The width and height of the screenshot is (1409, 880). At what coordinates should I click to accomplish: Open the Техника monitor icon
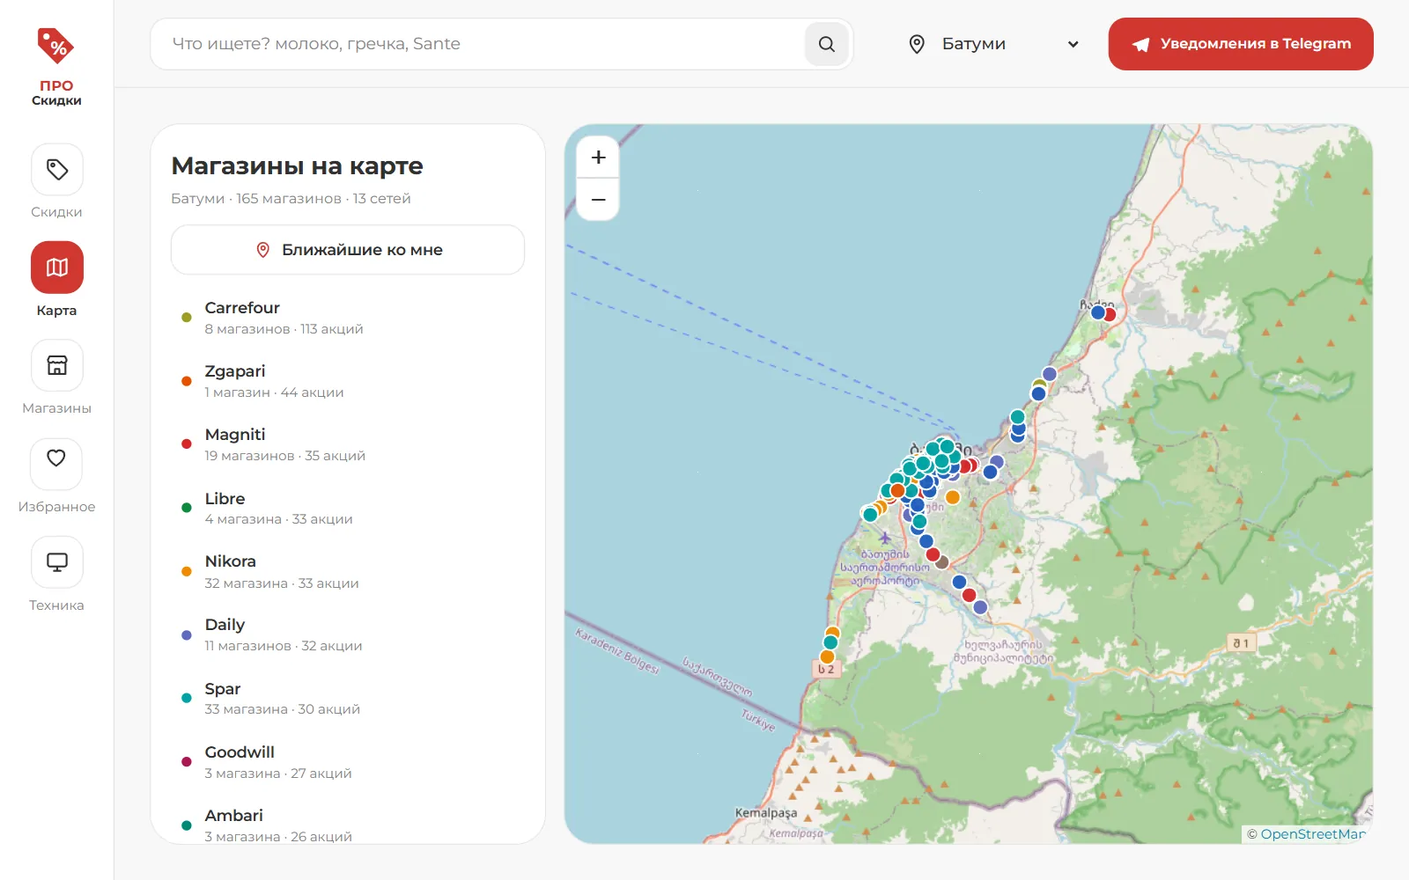point(56,562)
